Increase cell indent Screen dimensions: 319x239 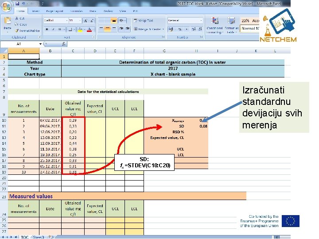(x=128, y=29)
